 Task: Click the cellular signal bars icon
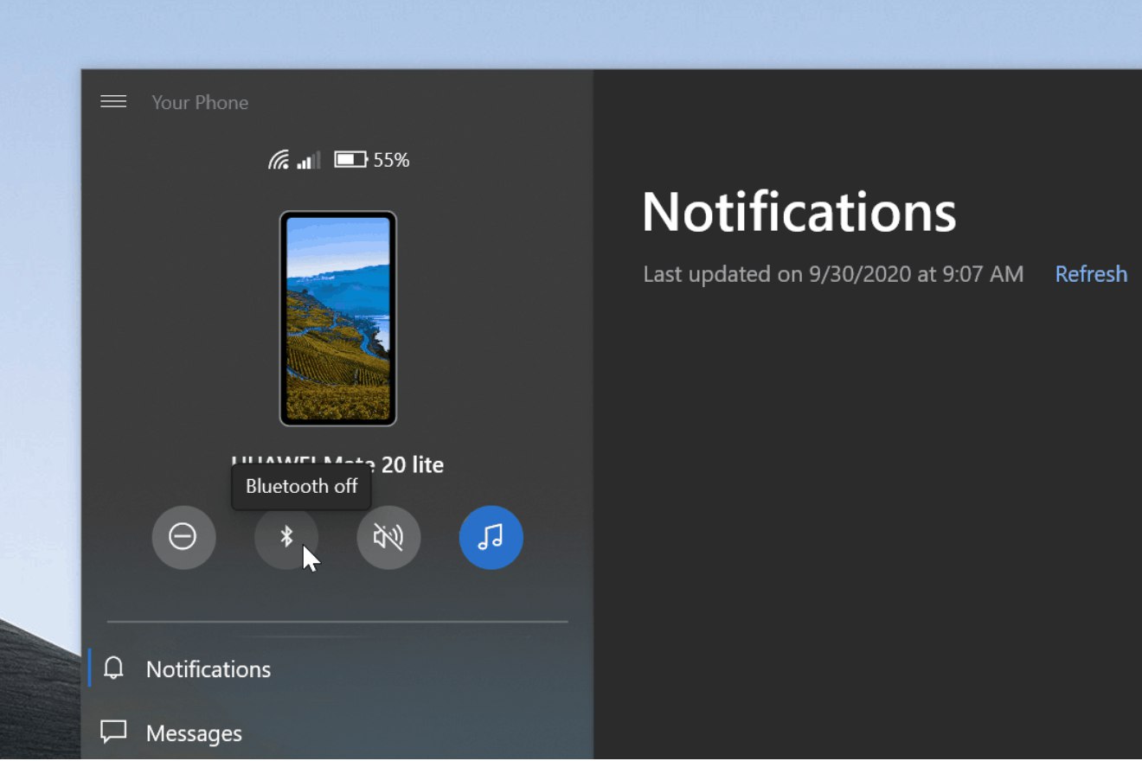[x=308, y=160]
